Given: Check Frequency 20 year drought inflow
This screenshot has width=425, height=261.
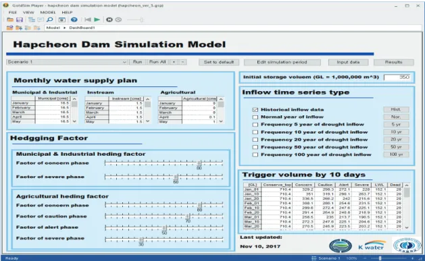Looking at the screenshot, I should [x=255, y=140].
